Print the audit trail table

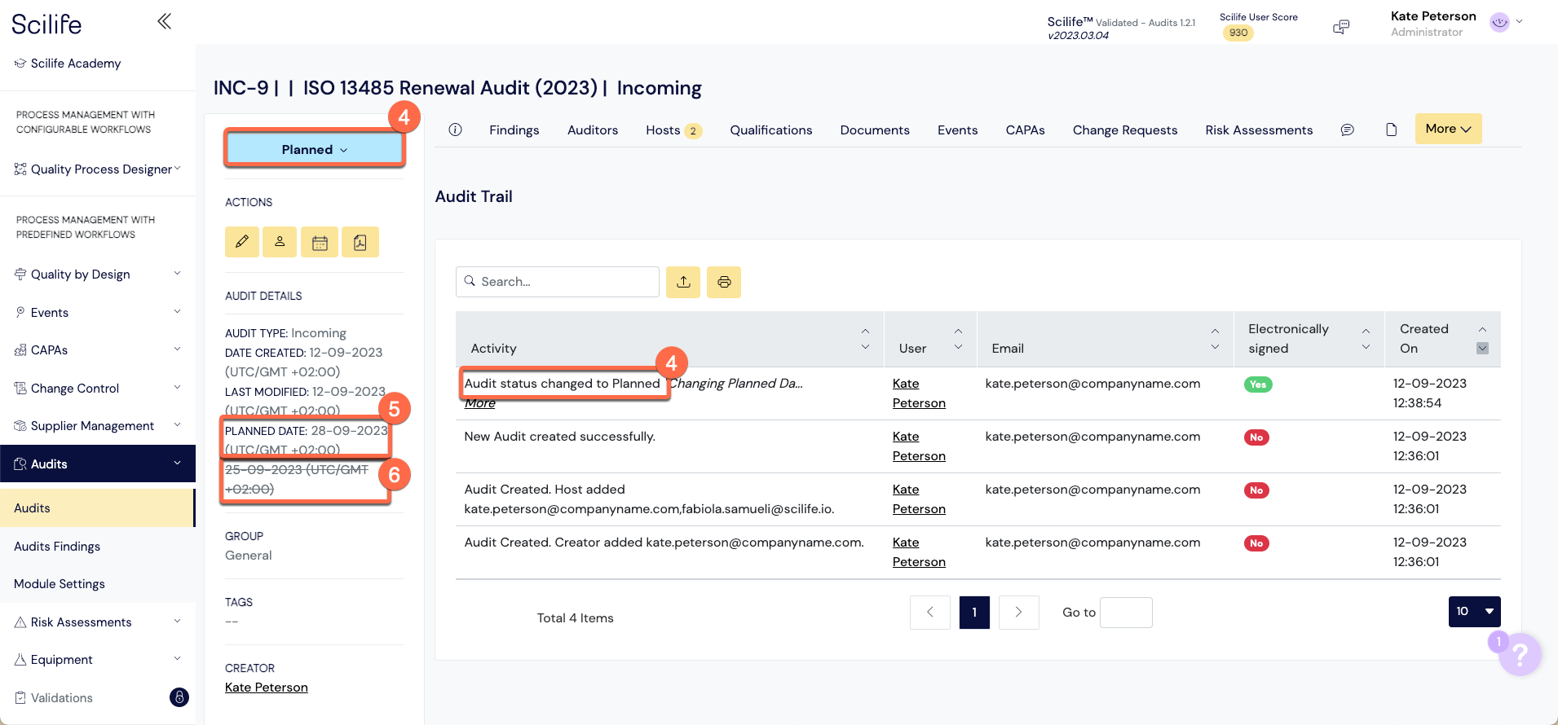[724, 282]
